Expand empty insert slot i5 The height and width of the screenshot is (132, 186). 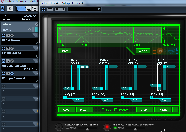[x=3, y=91]
